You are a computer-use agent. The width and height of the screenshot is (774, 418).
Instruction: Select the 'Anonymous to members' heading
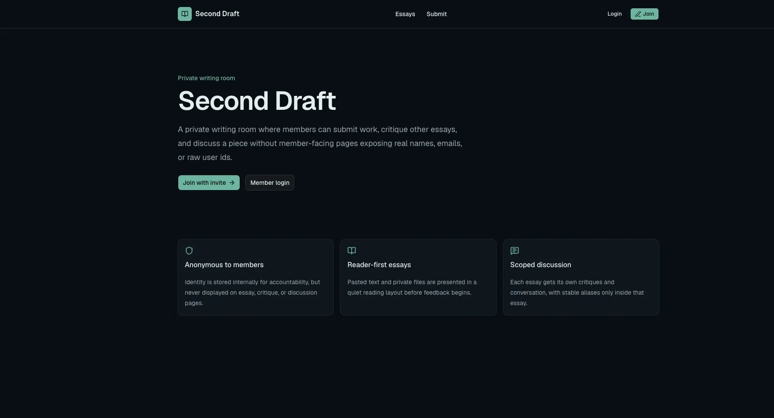tap(224, 265)
